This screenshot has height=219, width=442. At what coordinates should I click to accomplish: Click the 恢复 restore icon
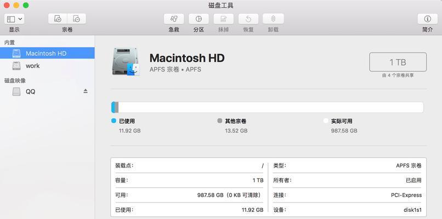tap(248, 19)
